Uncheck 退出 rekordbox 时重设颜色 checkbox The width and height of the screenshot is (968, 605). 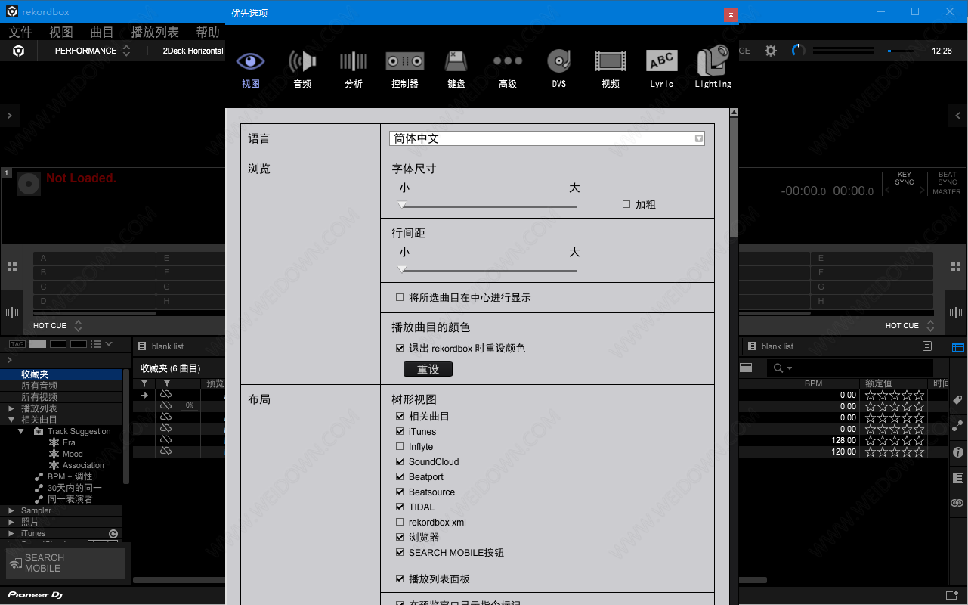pyautogui.click(x=400, y=349)
